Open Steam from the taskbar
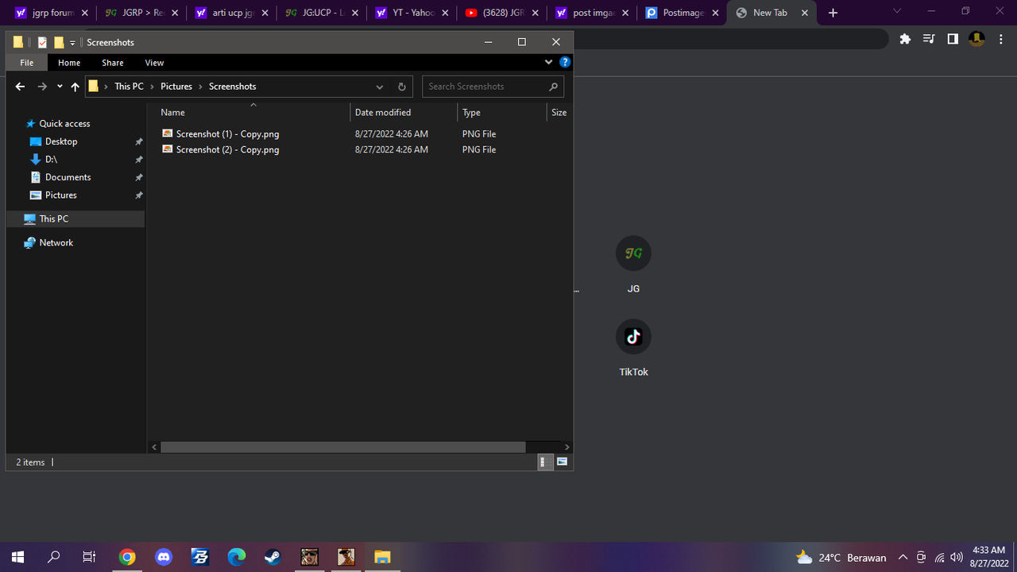Image resolution: width=1017 pixels, height=572 pixels. (273, 557)
